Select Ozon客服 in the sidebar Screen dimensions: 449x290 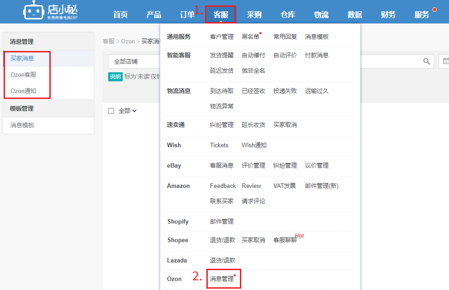tap(24, 75)
